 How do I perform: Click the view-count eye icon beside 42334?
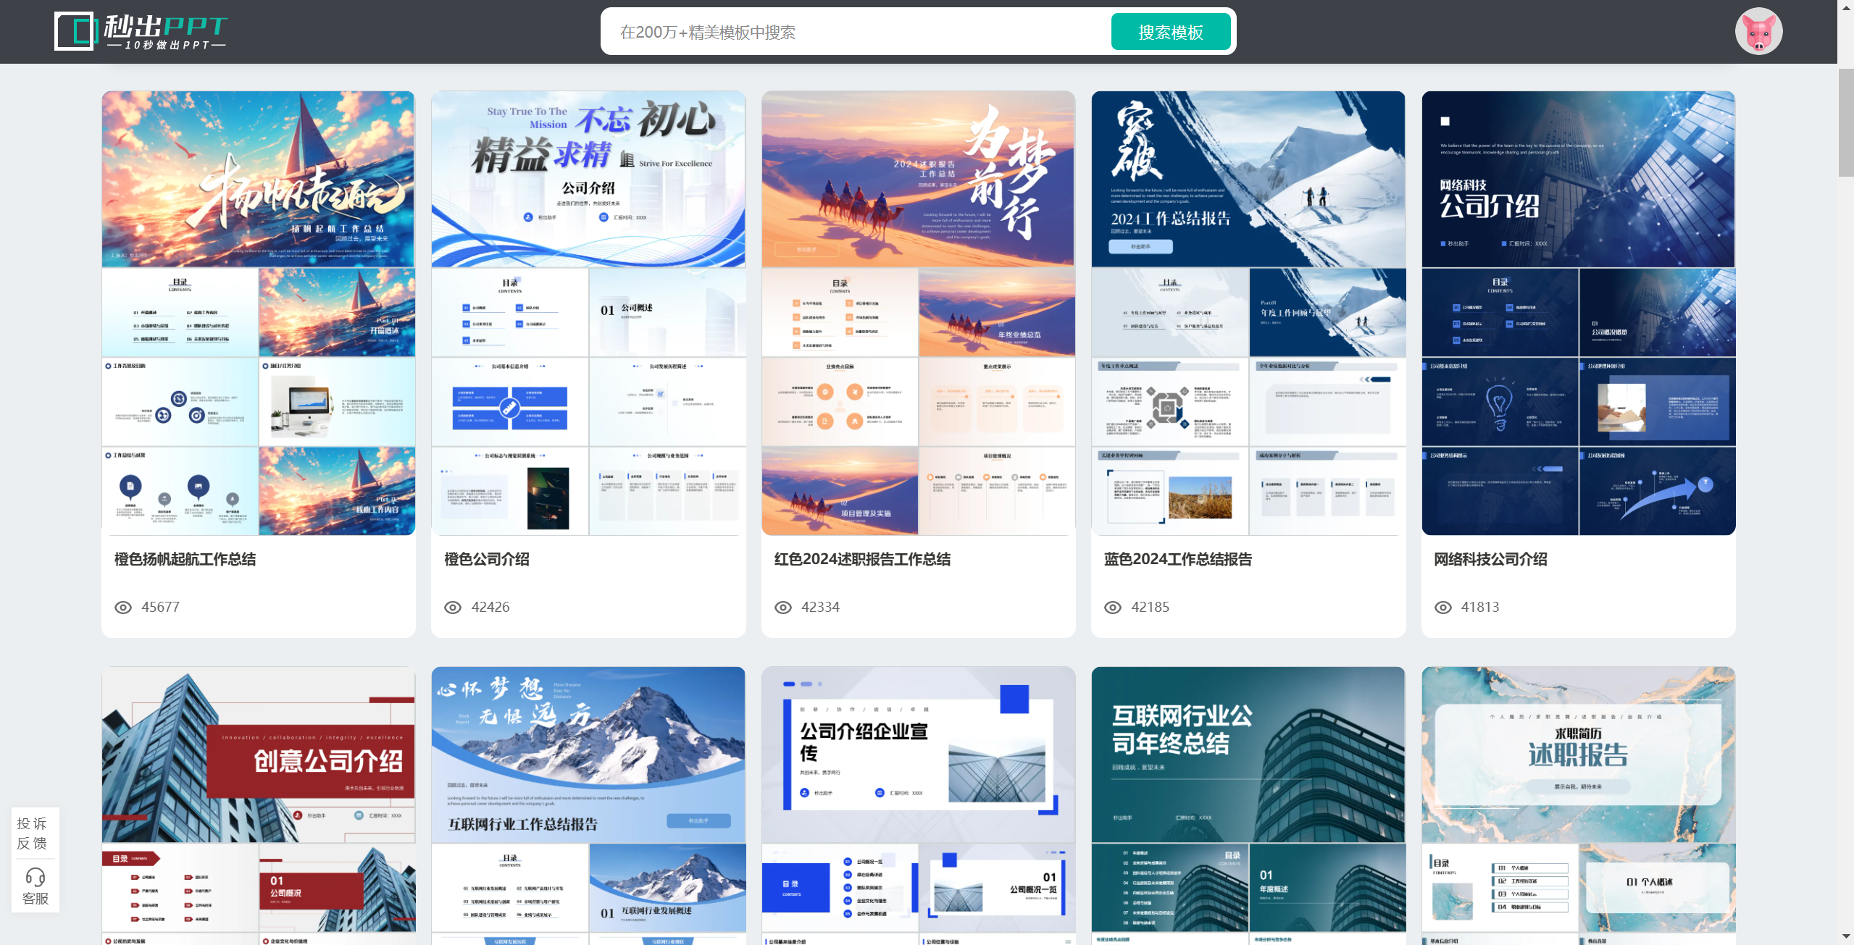click(x=783, y=608)
